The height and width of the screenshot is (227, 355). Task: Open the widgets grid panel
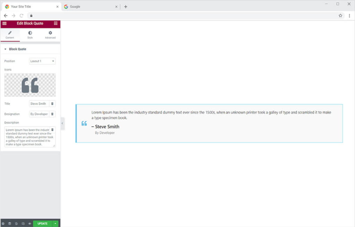(x=55, y=23)
